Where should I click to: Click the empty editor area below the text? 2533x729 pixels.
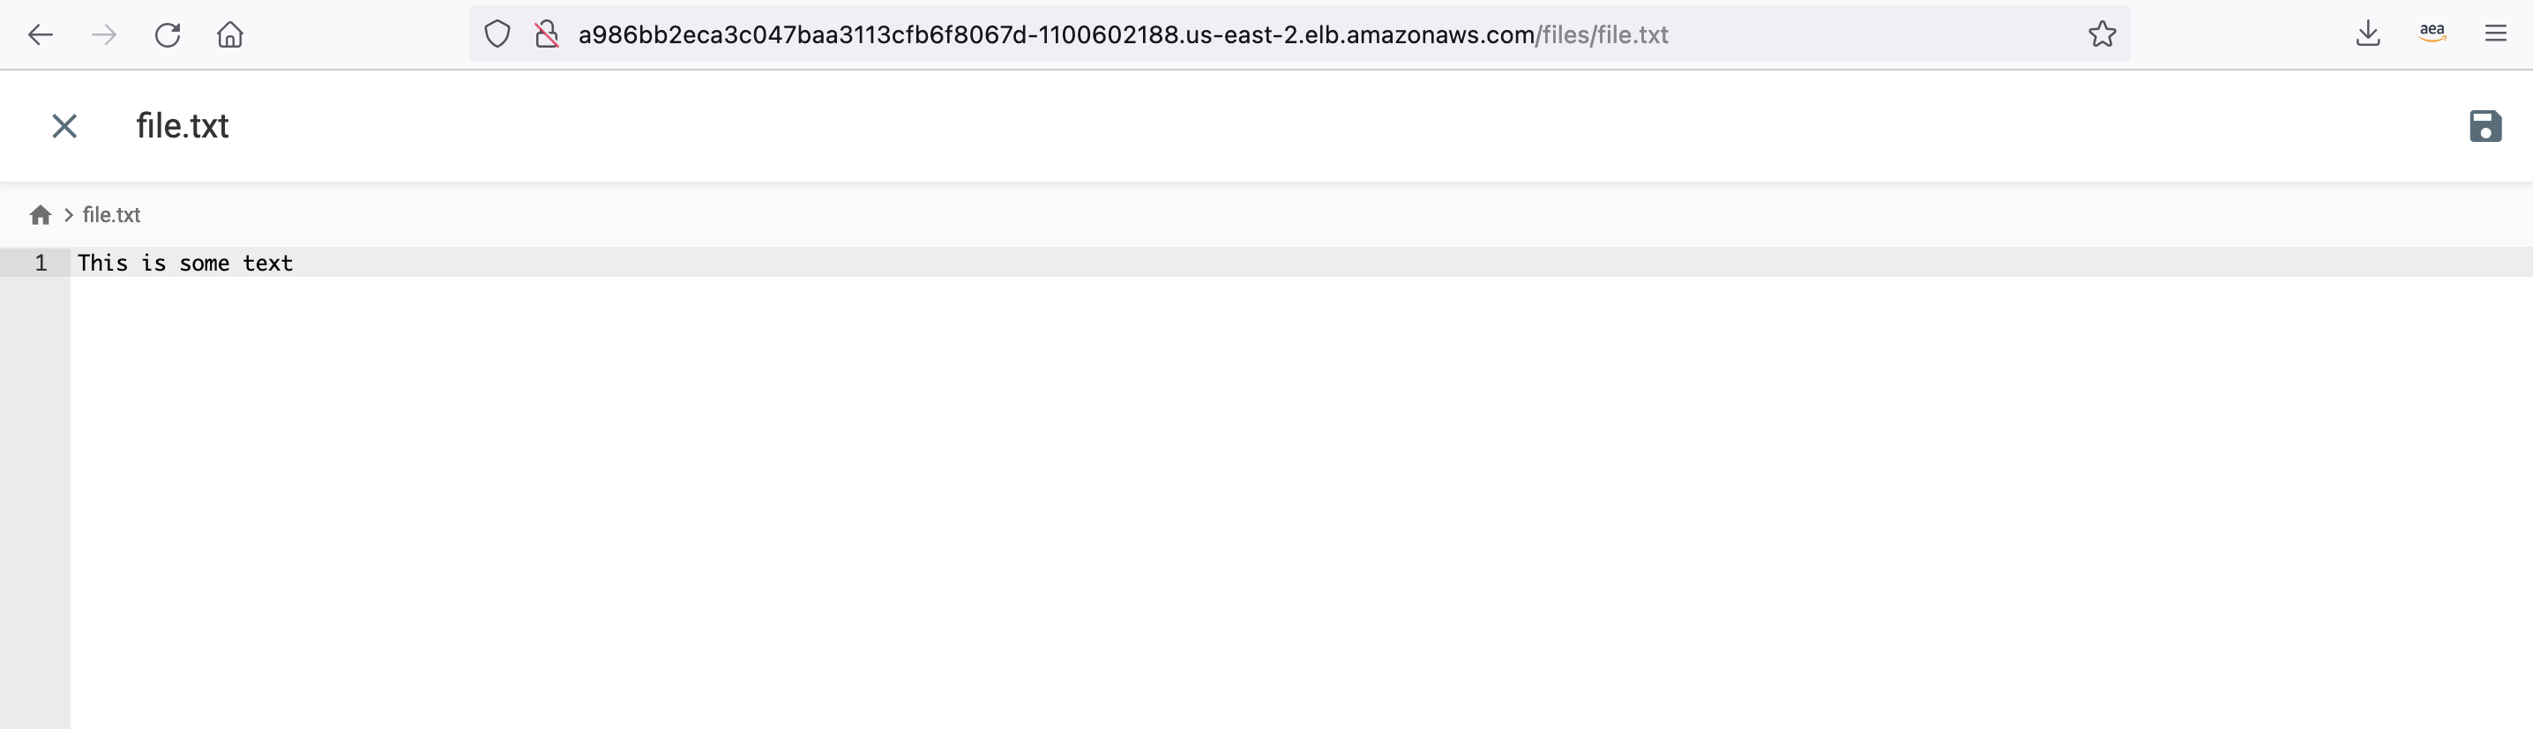(1301, 502)
